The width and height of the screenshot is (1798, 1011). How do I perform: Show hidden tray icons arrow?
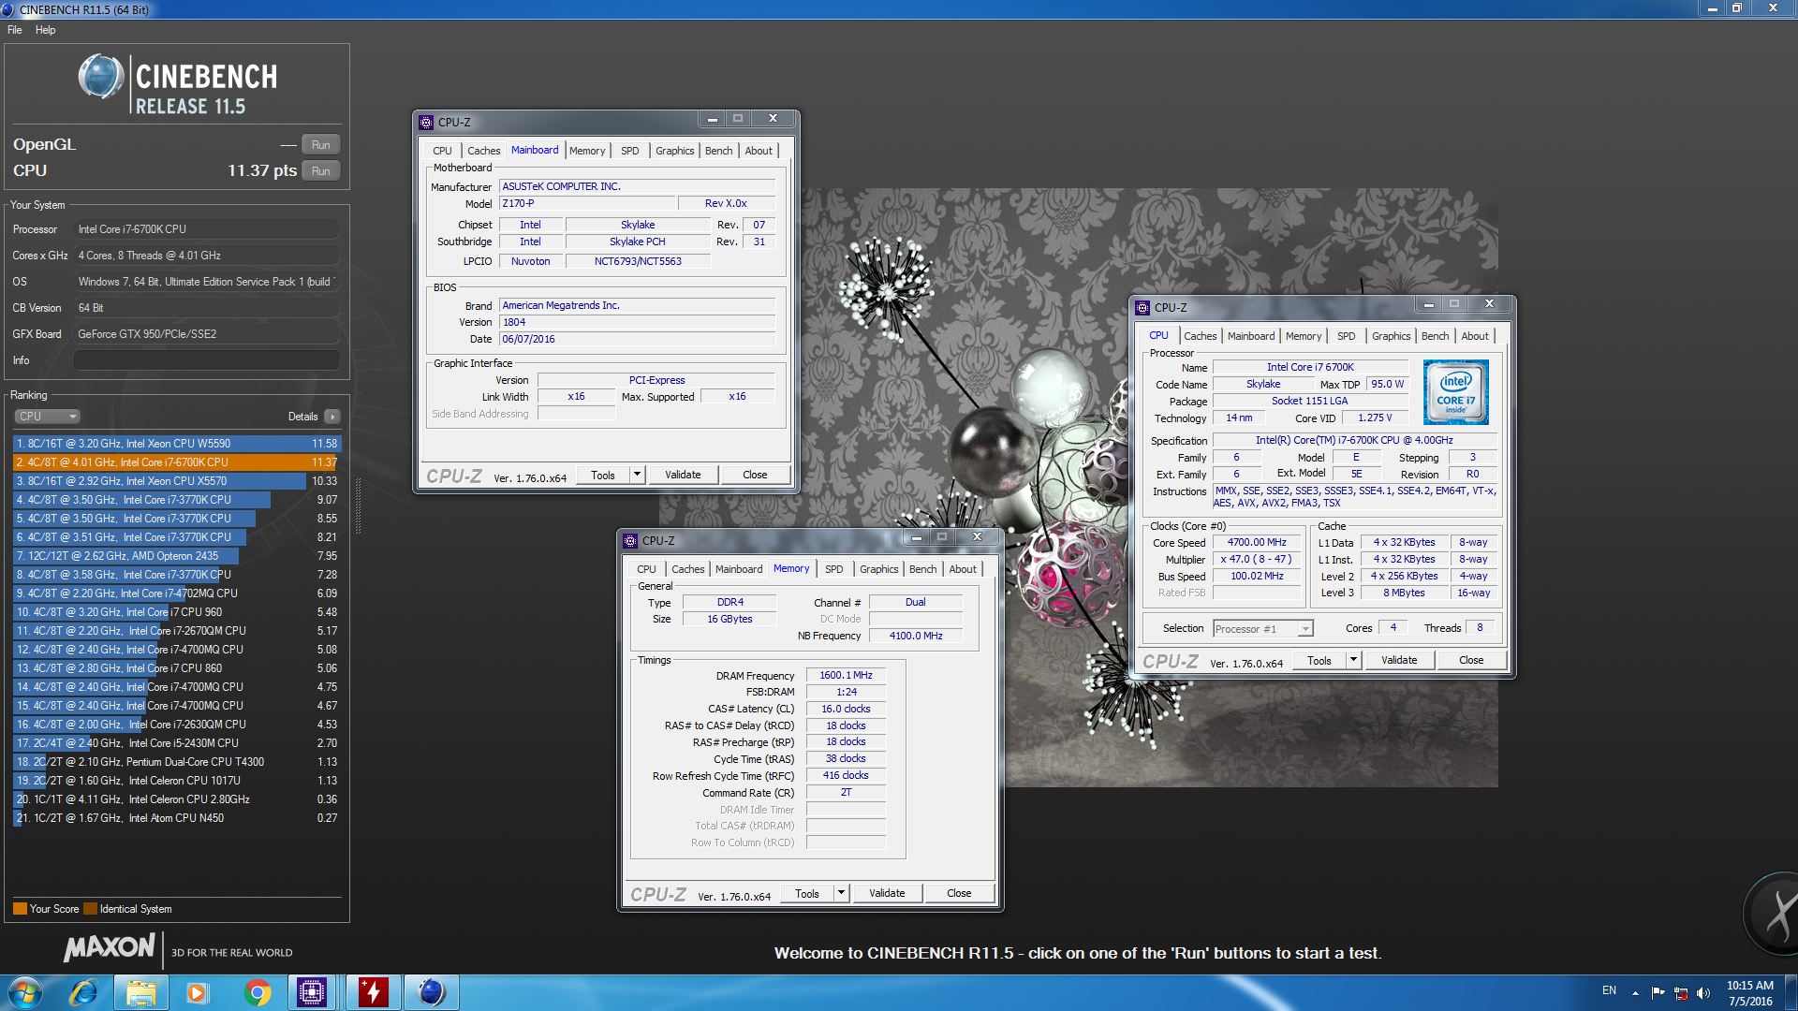pyautogui.click(x=1635, y=992)
